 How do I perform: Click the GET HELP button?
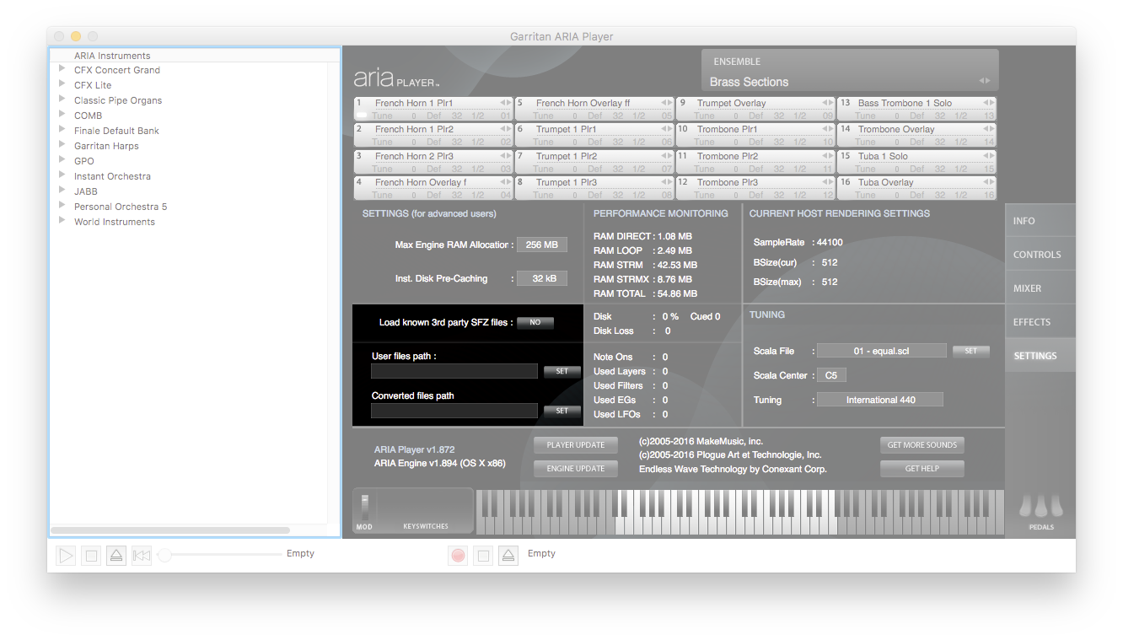pyautogui.click(x=922, y=468)
